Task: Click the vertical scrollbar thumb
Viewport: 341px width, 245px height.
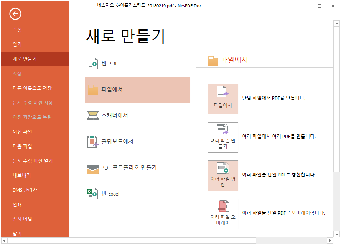Action: [x=336, y=99]
